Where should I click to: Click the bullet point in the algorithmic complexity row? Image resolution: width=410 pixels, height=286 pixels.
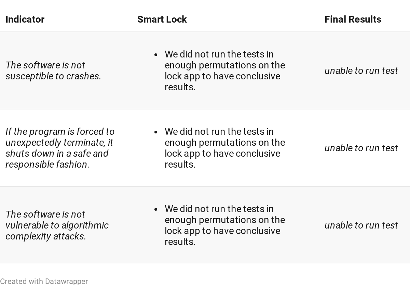(x=156, y=209)
